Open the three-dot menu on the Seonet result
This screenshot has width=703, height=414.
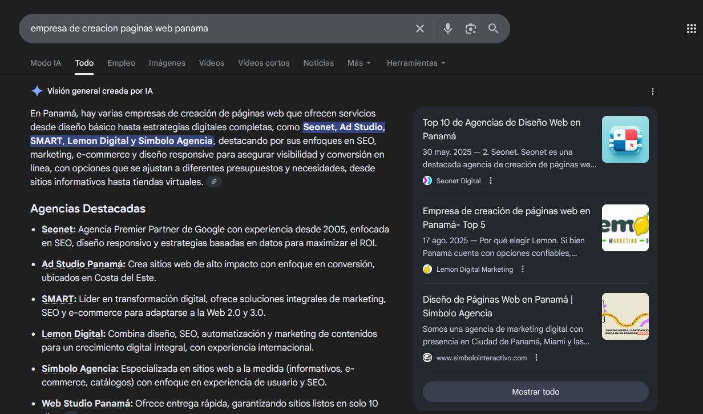[490, 180]
